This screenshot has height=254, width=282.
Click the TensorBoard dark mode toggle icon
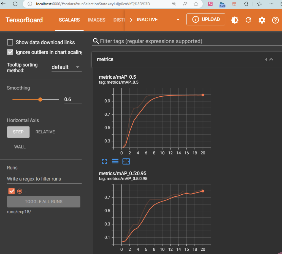[235, 20]
